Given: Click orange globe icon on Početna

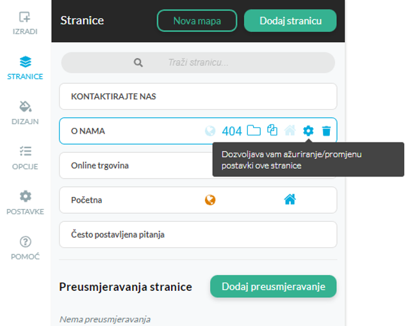Looking at the screenshot, I should [x=210, y=200].
